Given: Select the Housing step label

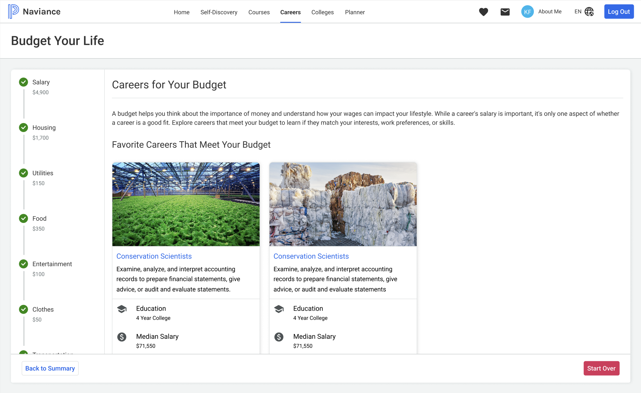Looking at the screenshot, I should coord(44,128).
